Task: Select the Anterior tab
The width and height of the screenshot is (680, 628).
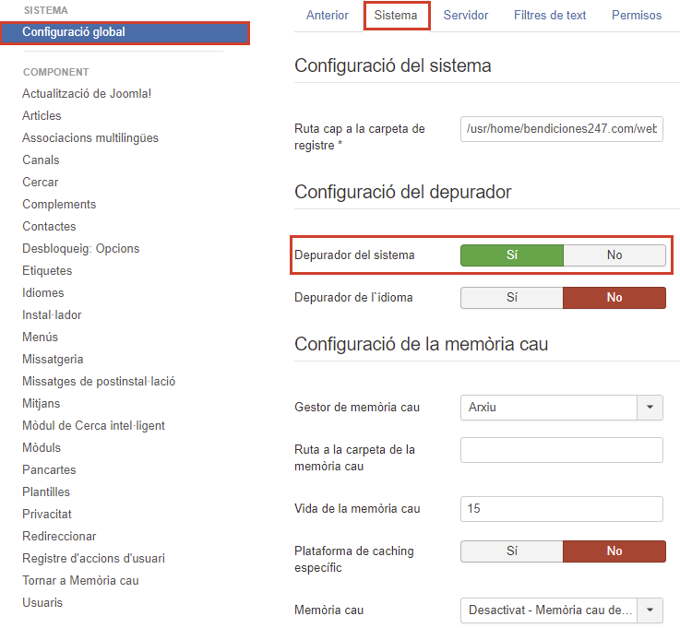Action: (x=328, y=15)
